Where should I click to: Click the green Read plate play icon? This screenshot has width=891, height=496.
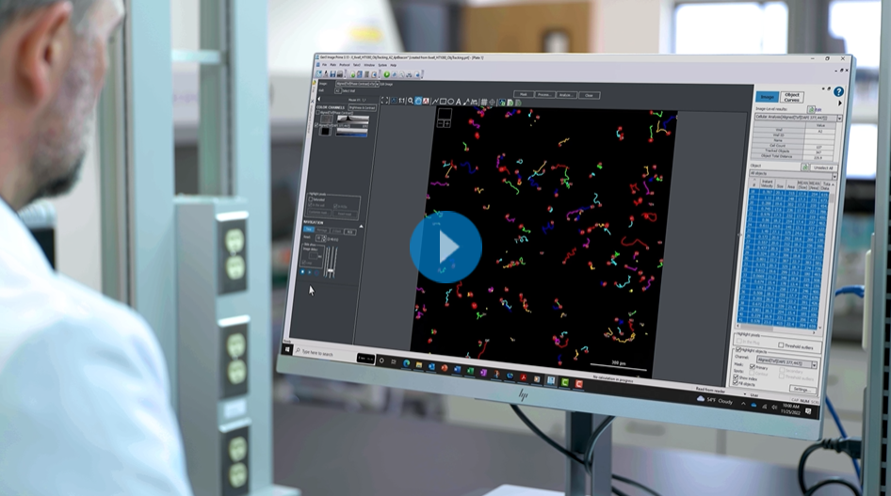pyautogui.click(x=387, y=74)
